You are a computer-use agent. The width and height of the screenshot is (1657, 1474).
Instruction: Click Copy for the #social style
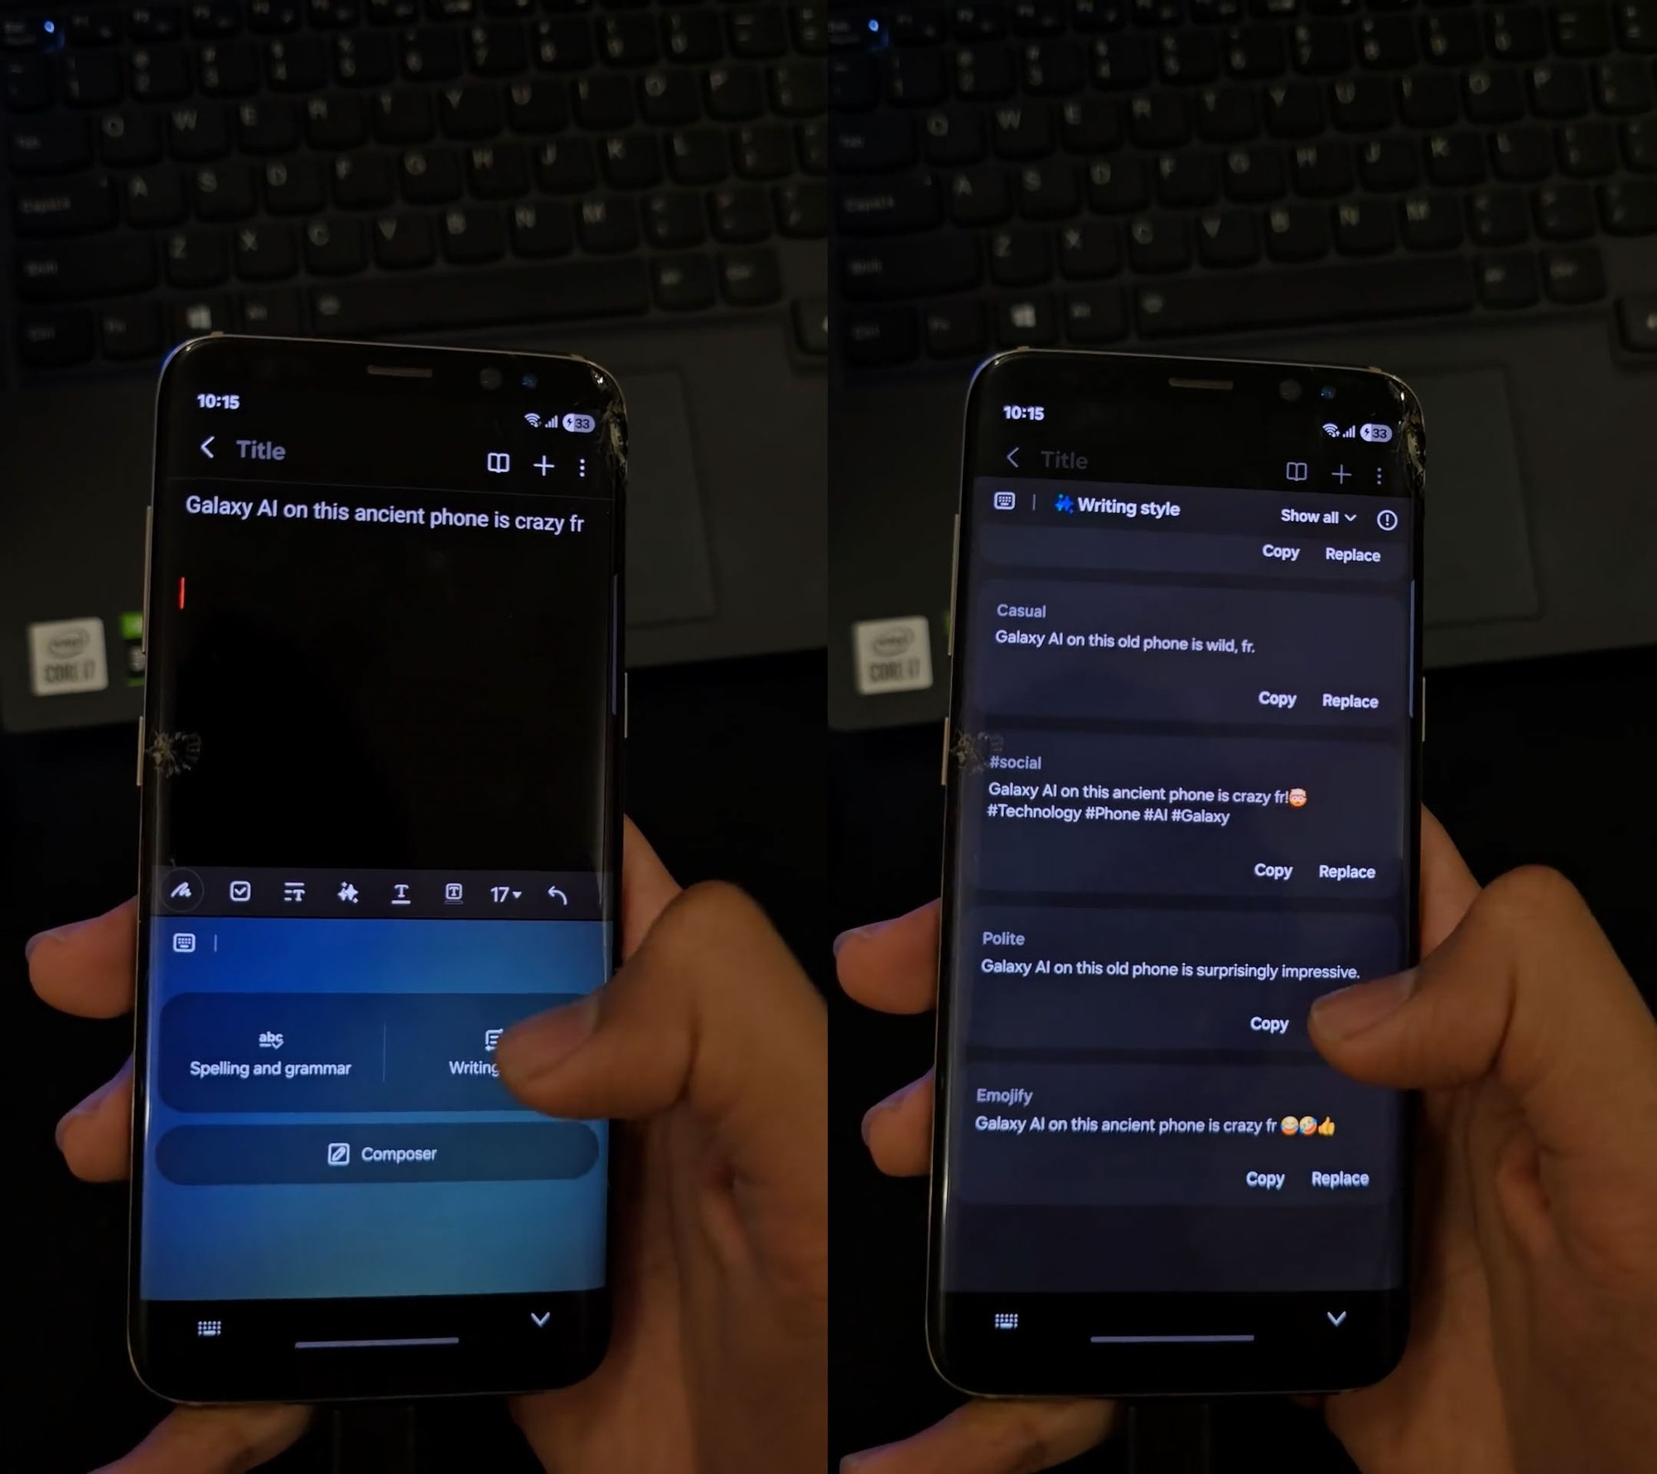coord(1270,871)
